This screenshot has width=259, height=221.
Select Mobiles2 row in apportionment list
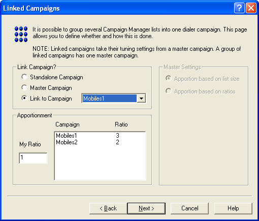pyautogui.click(x=100, y=142)
